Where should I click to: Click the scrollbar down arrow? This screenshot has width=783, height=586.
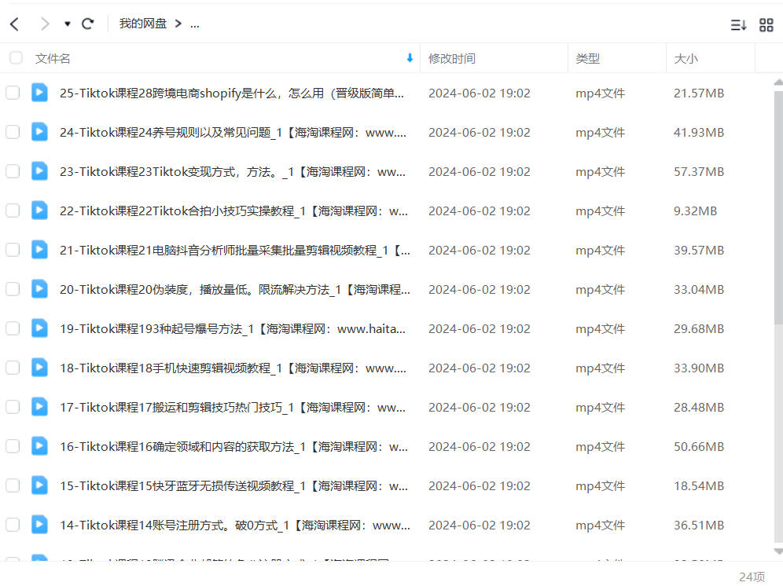point(778,551)
